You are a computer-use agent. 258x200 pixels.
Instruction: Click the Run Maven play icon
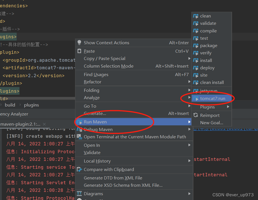coord(80,122)
